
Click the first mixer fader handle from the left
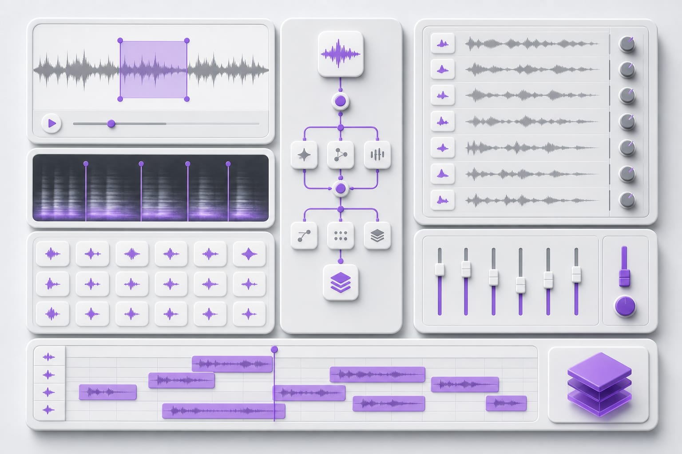[x=440, y=270]
